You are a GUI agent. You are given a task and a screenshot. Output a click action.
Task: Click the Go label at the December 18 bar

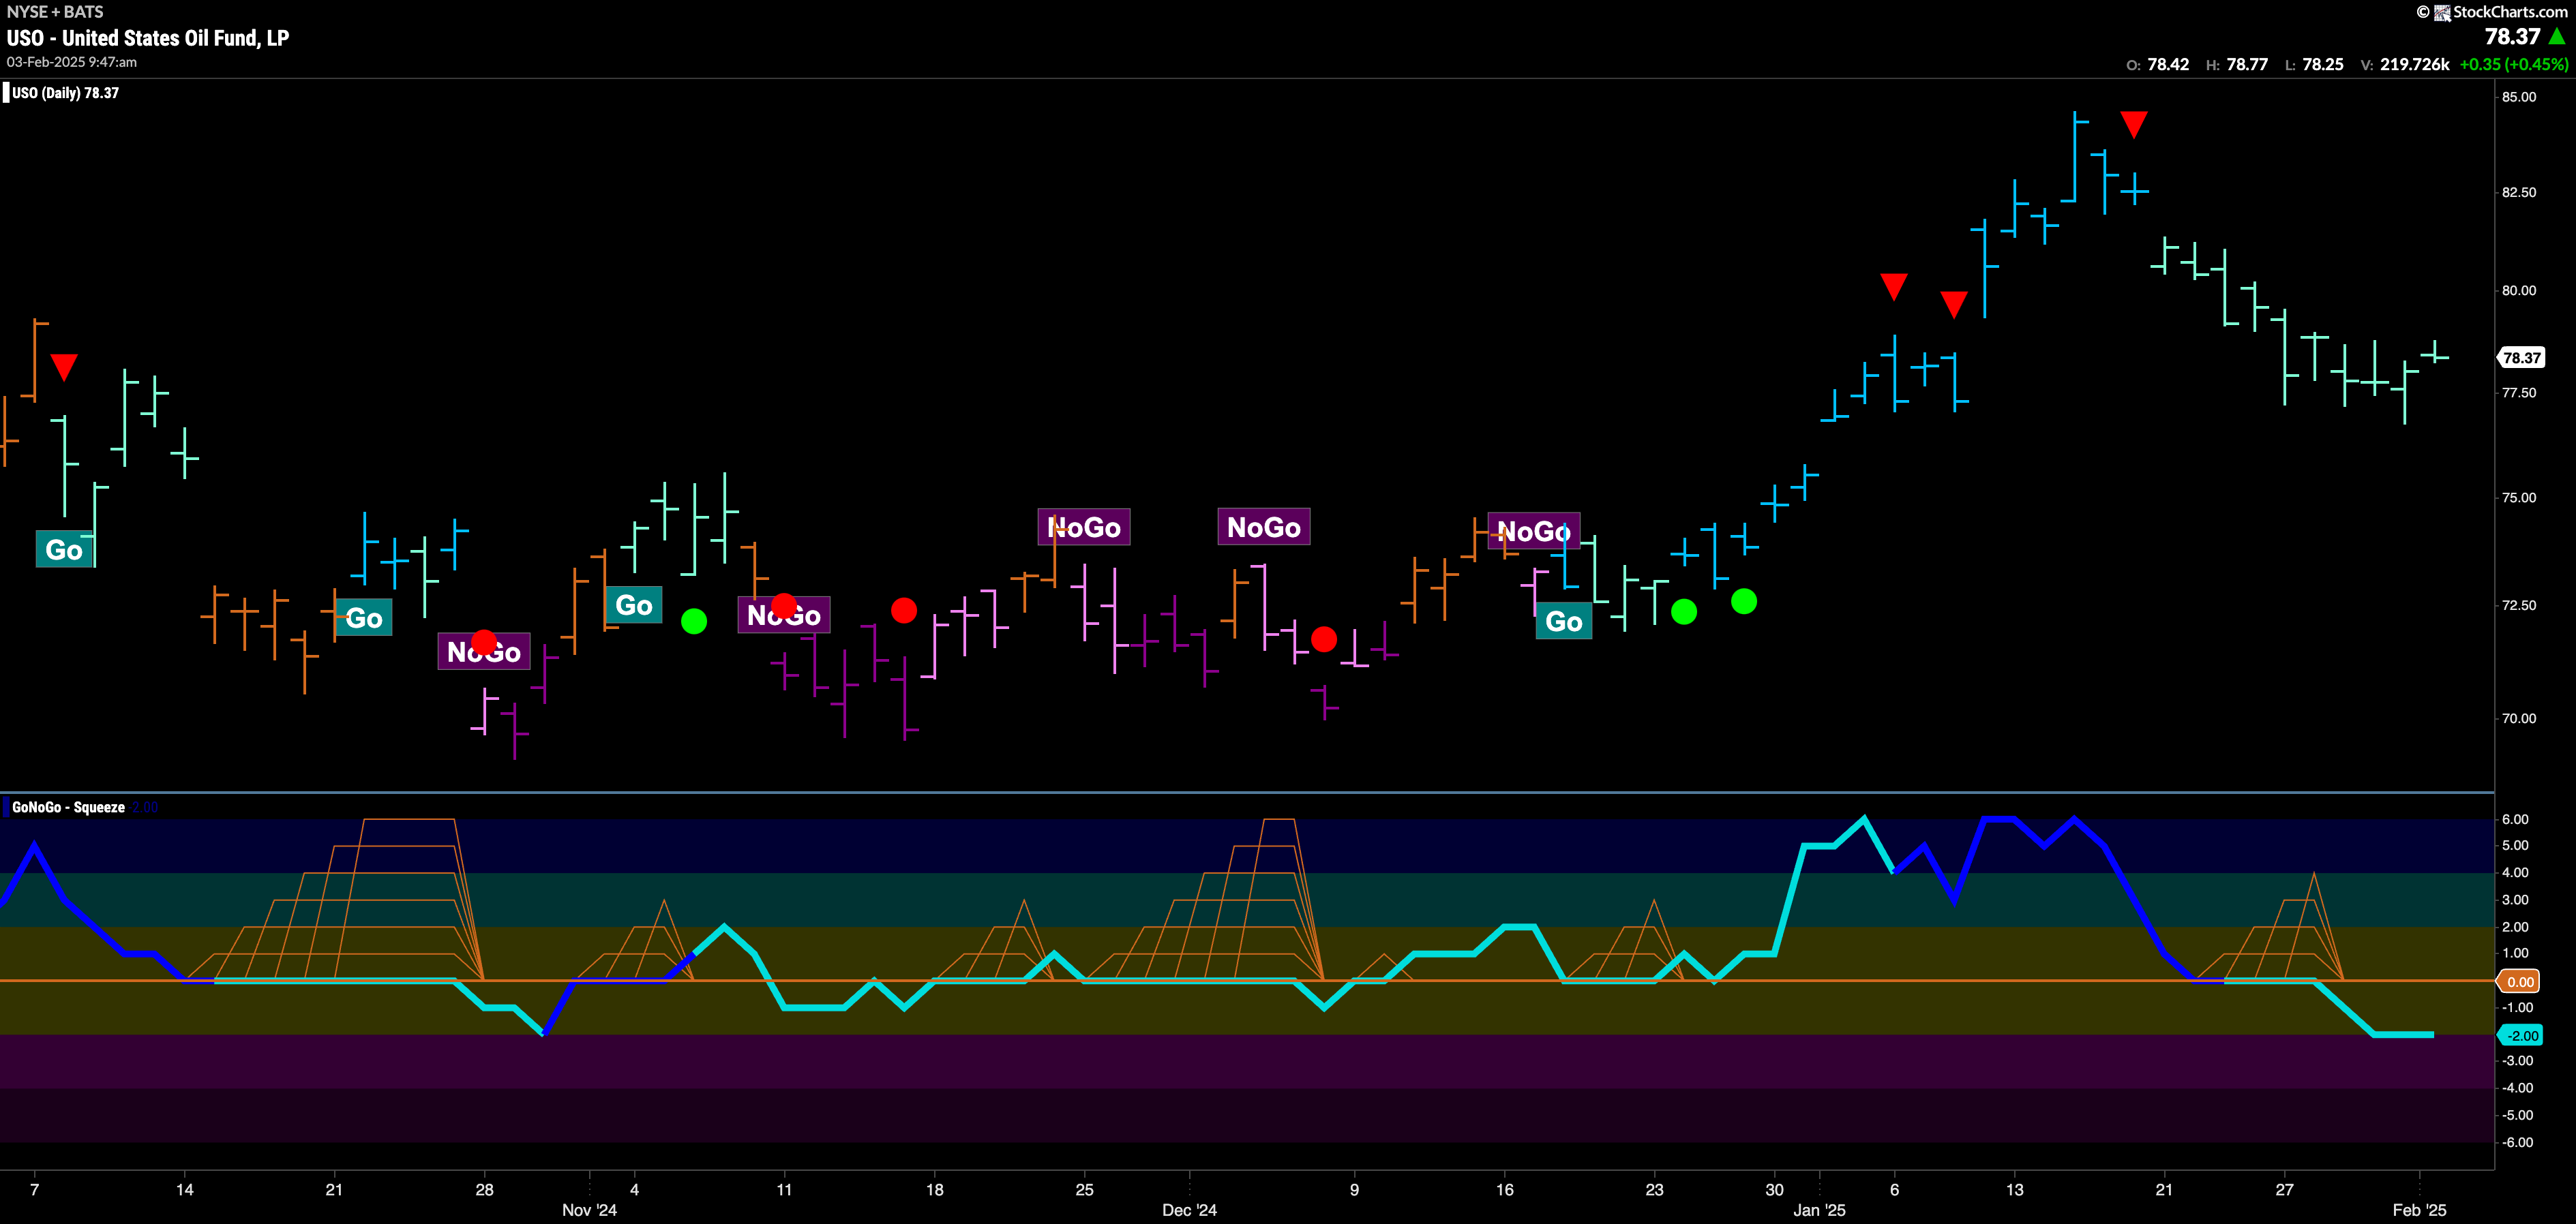coord(1564,622)
